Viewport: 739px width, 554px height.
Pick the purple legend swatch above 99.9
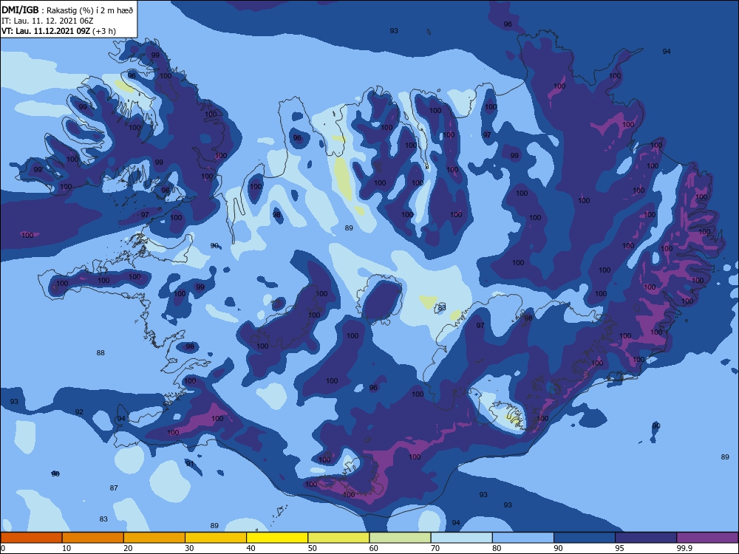tap(708, 538)
